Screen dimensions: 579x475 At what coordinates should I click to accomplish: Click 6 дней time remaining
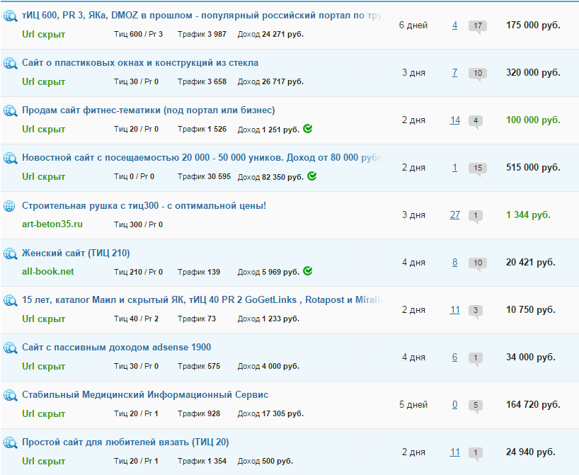[413, 25]
